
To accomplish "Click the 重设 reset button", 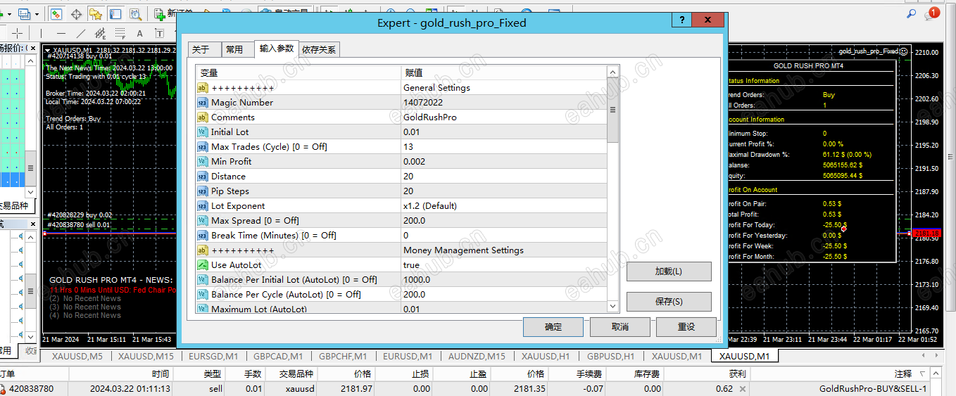I will point(686,326).
